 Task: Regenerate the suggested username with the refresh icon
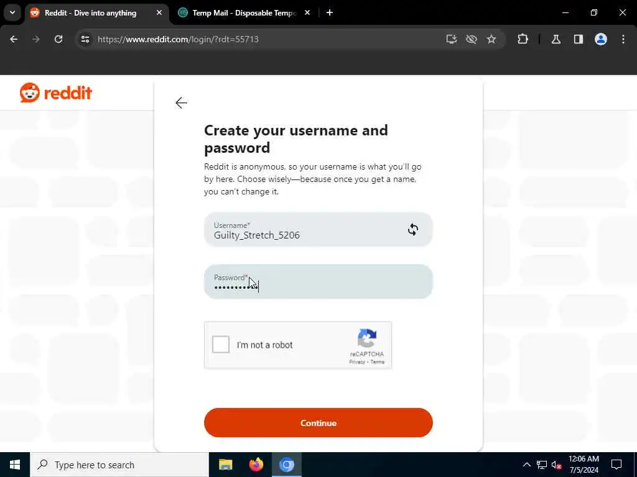(413, 230)
